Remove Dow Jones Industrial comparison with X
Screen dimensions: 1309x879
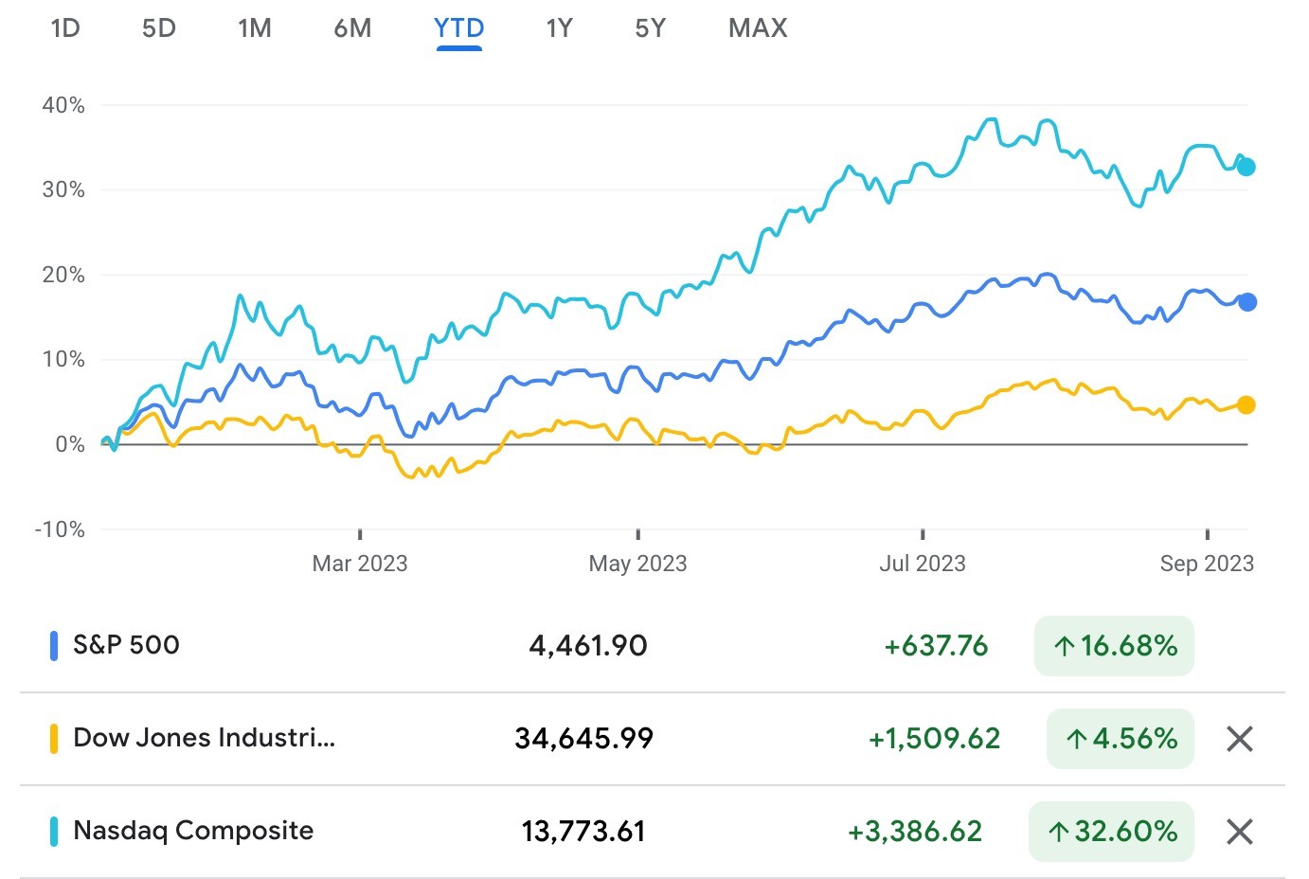point(1240,739)
